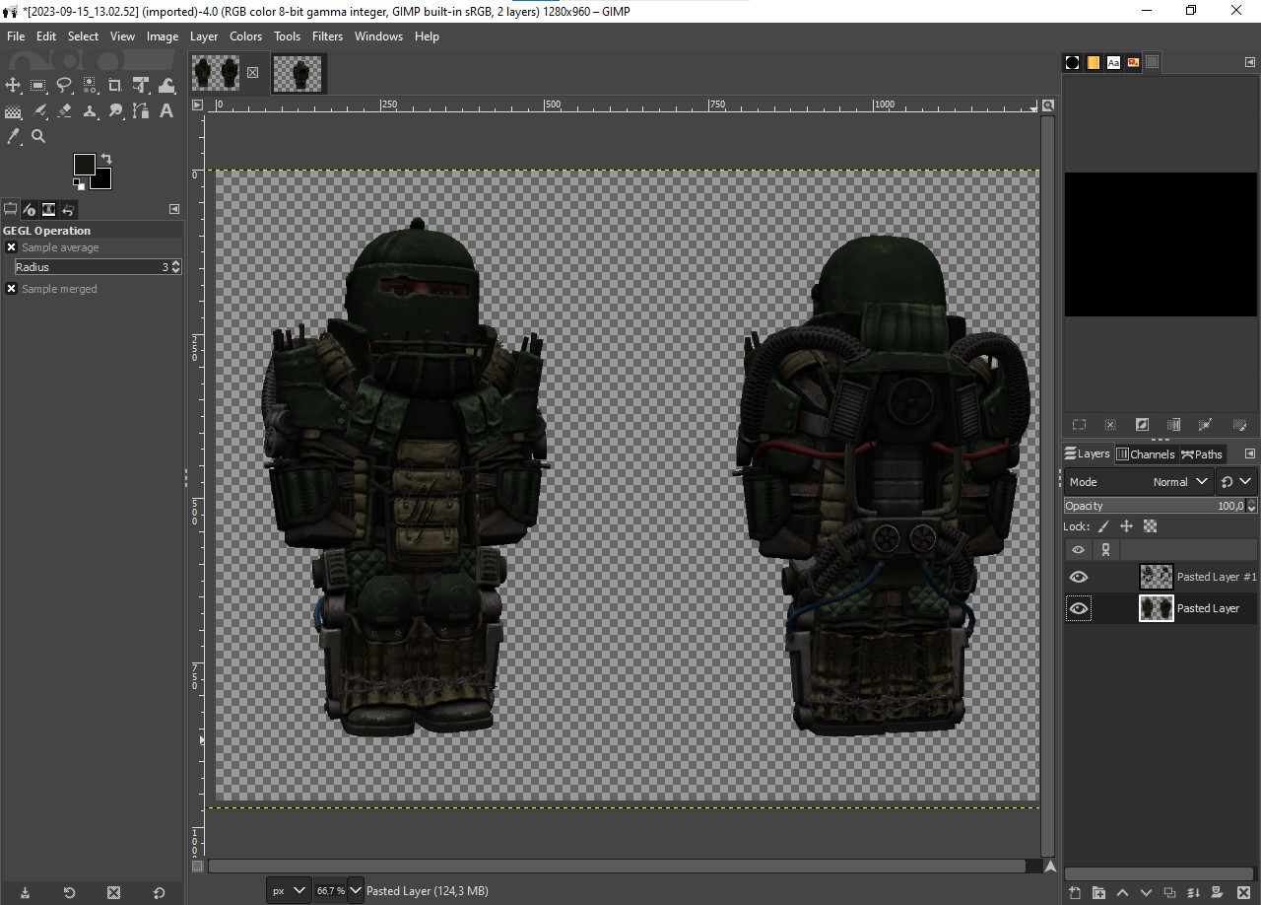Select the Text tool
The image size is (1261, 905).
[x=166, y=111]
